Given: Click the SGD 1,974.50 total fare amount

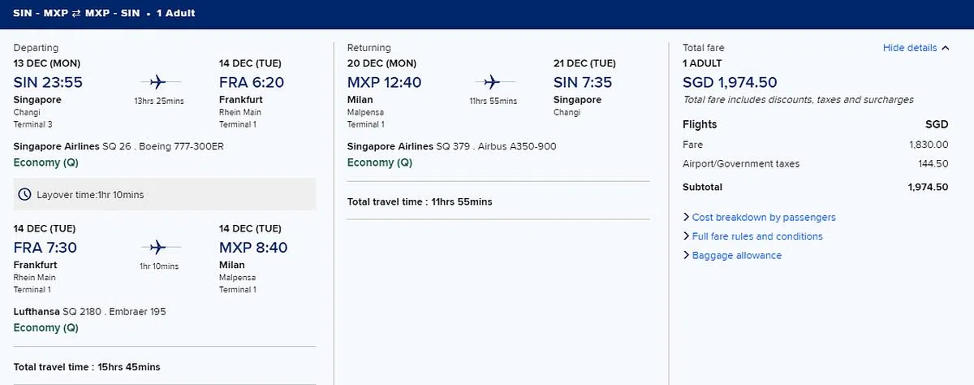Looking at the screenshot, I should click(730, 82).
